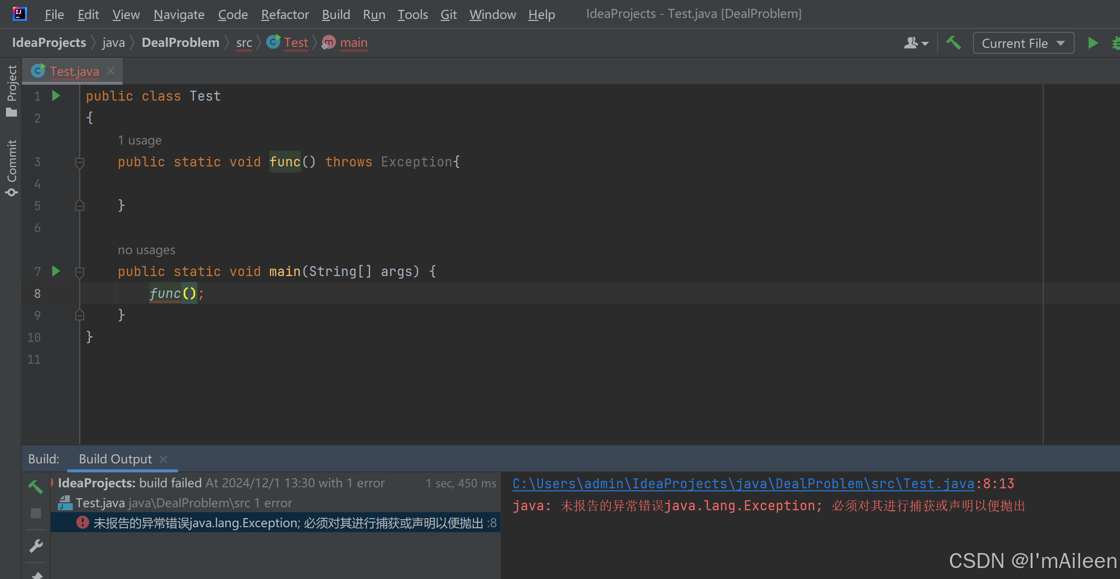Select the unreported exception error entry
The height and width of the screenshot is (579, 1120).
(288, 523)
